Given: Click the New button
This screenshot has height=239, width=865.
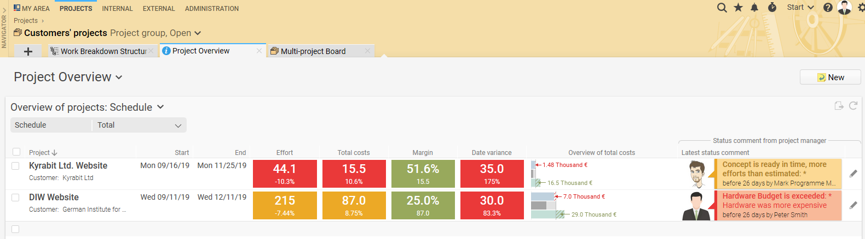Looking at the screenshot, I should click(830, 77).
